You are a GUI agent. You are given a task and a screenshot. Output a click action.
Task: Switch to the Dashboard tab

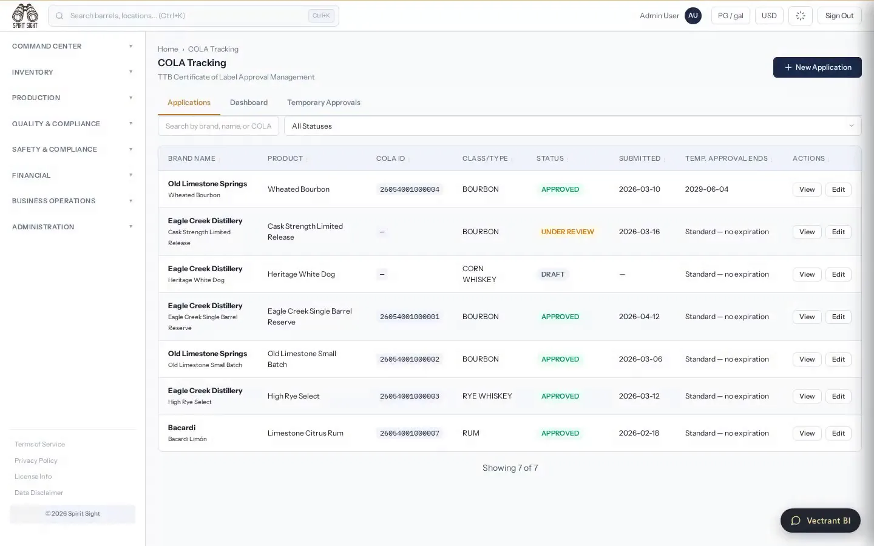(249, 103)
